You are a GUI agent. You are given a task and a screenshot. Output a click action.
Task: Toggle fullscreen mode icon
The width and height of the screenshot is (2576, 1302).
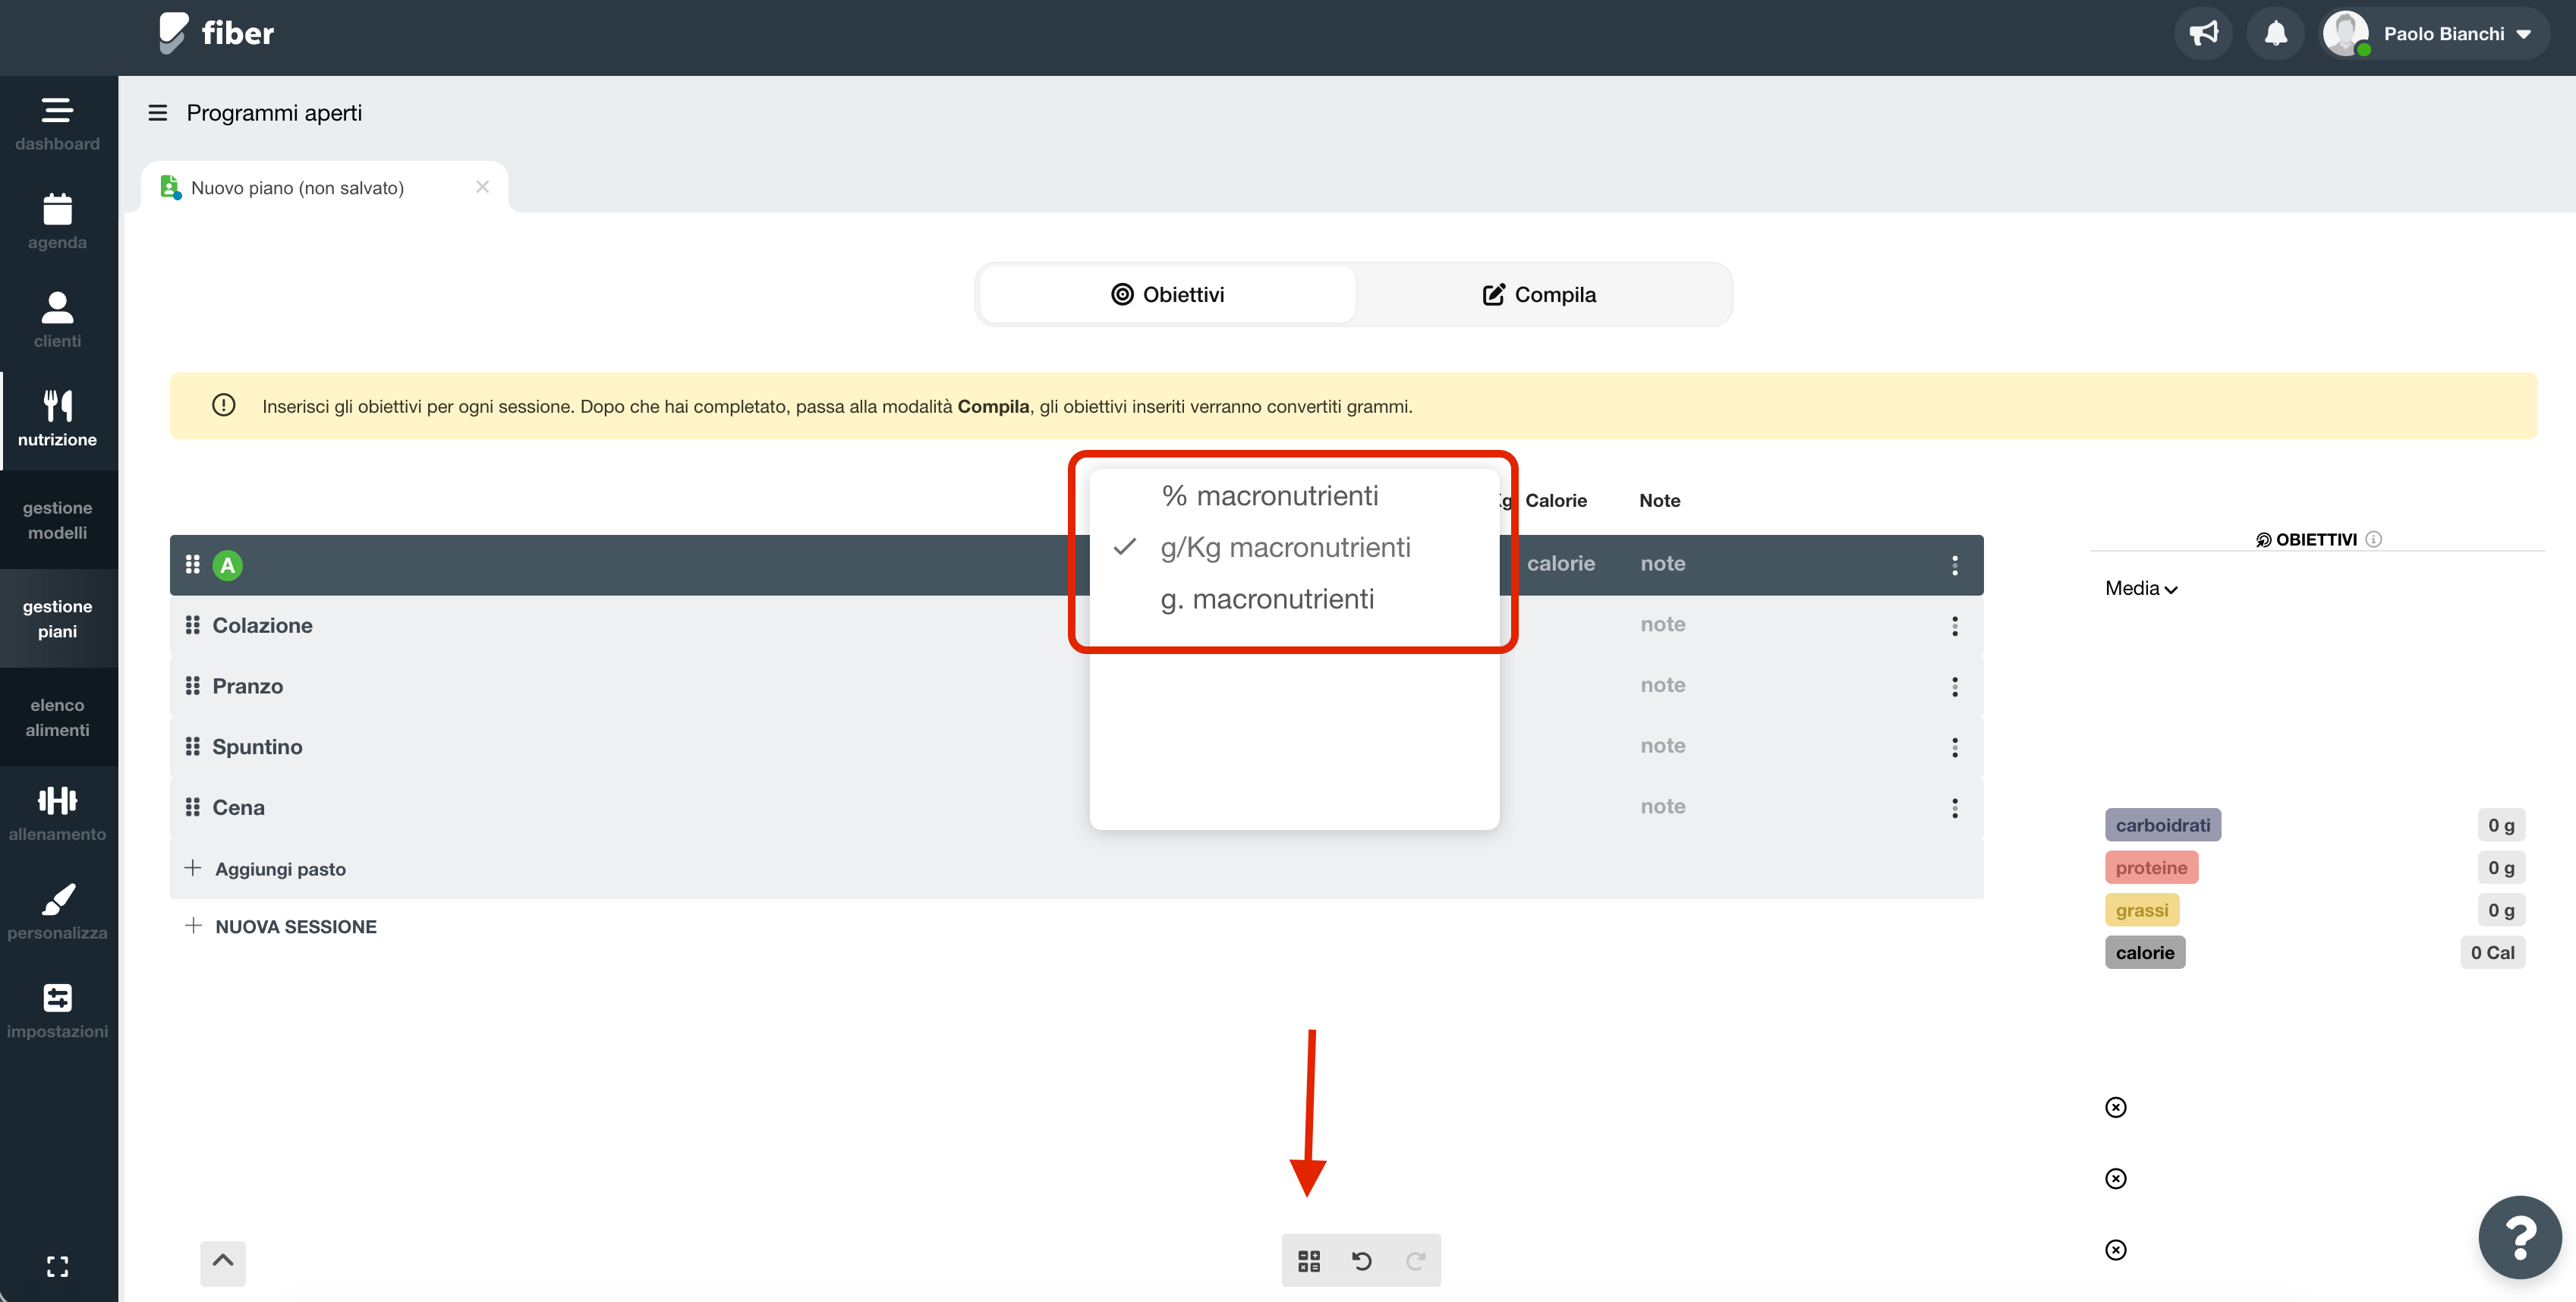click(57, 1267)
